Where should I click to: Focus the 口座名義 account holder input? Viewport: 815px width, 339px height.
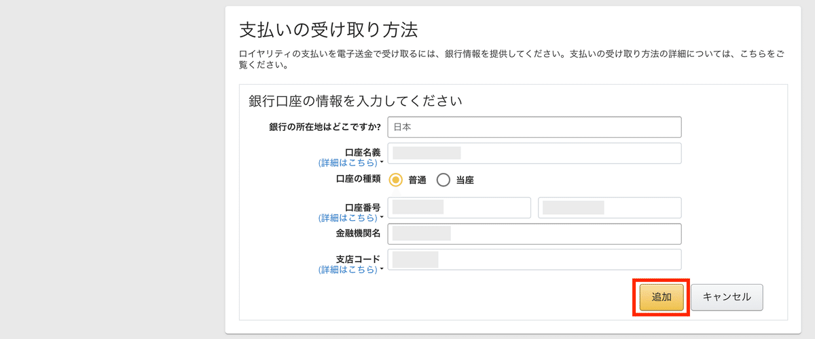[535, 153]
